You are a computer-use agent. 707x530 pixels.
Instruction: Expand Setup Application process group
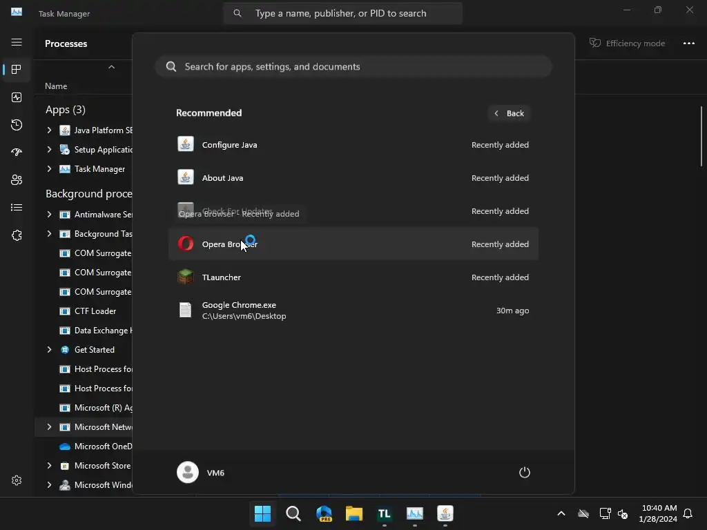(49, 150)
